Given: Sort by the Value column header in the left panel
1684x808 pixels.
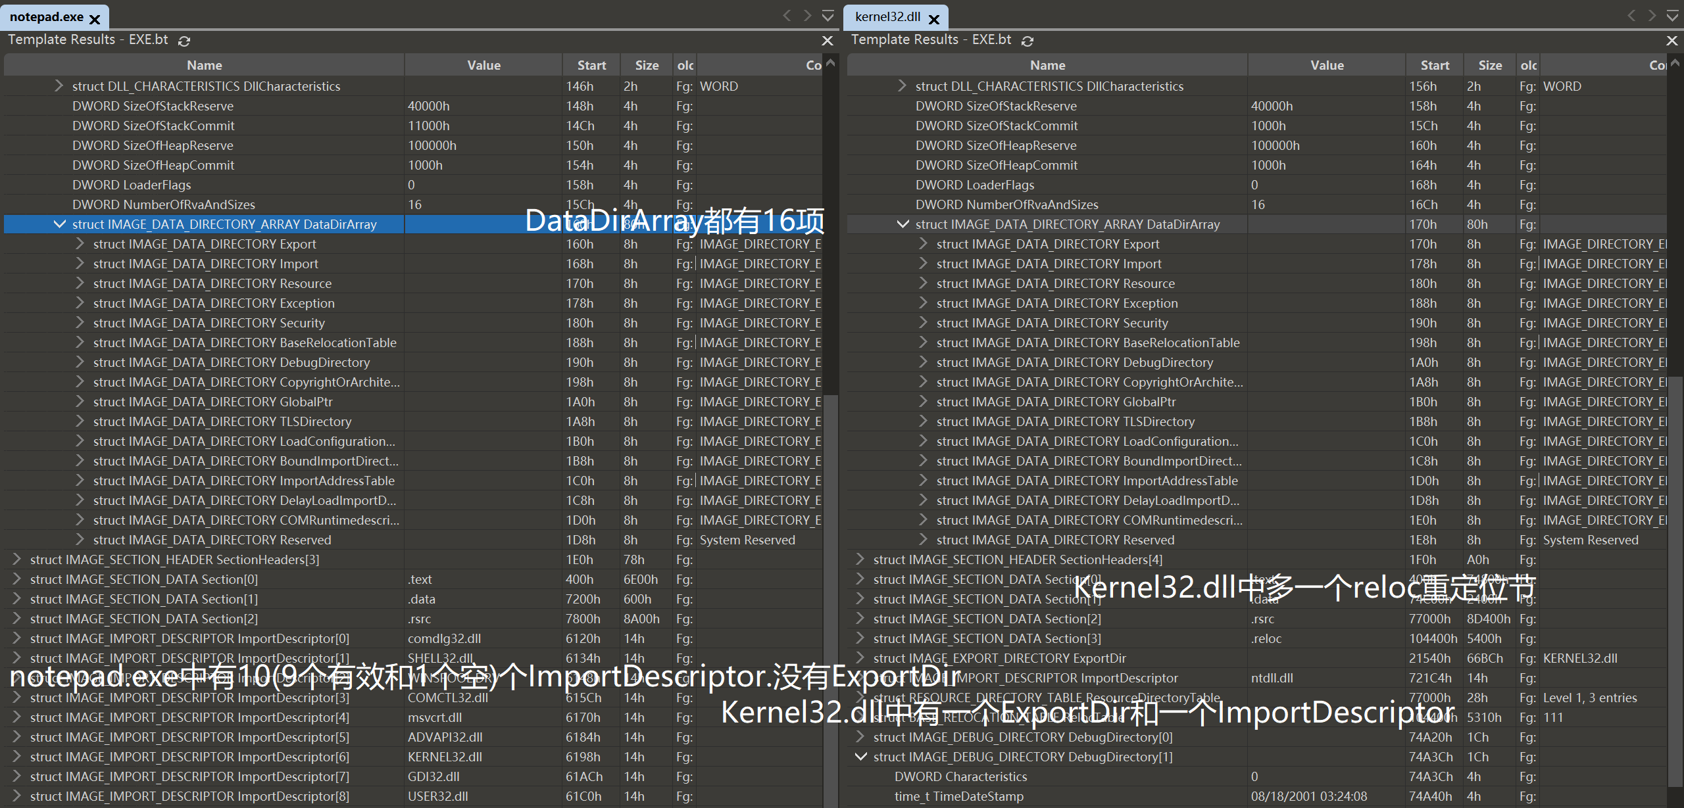Looking at the screenshot, I should (x=483, y=65).
